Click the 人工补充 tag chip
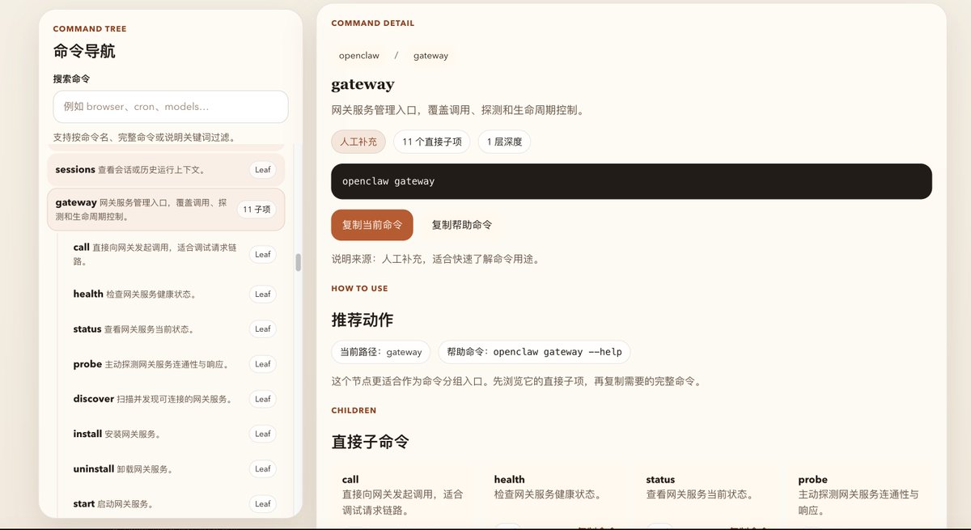 click(x=358, y=142)
